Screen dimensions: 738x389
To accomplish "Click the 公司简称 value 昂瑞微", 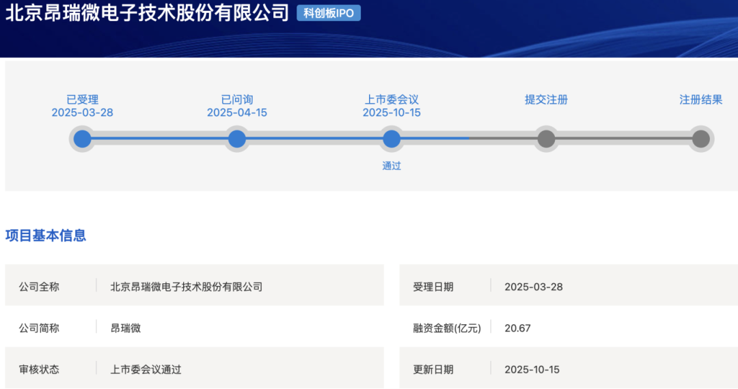I will tap(126, 328).
